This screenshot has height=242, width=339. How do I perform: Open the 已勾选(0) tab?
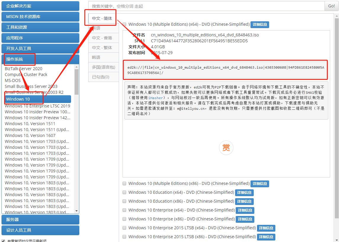(104, 77)
